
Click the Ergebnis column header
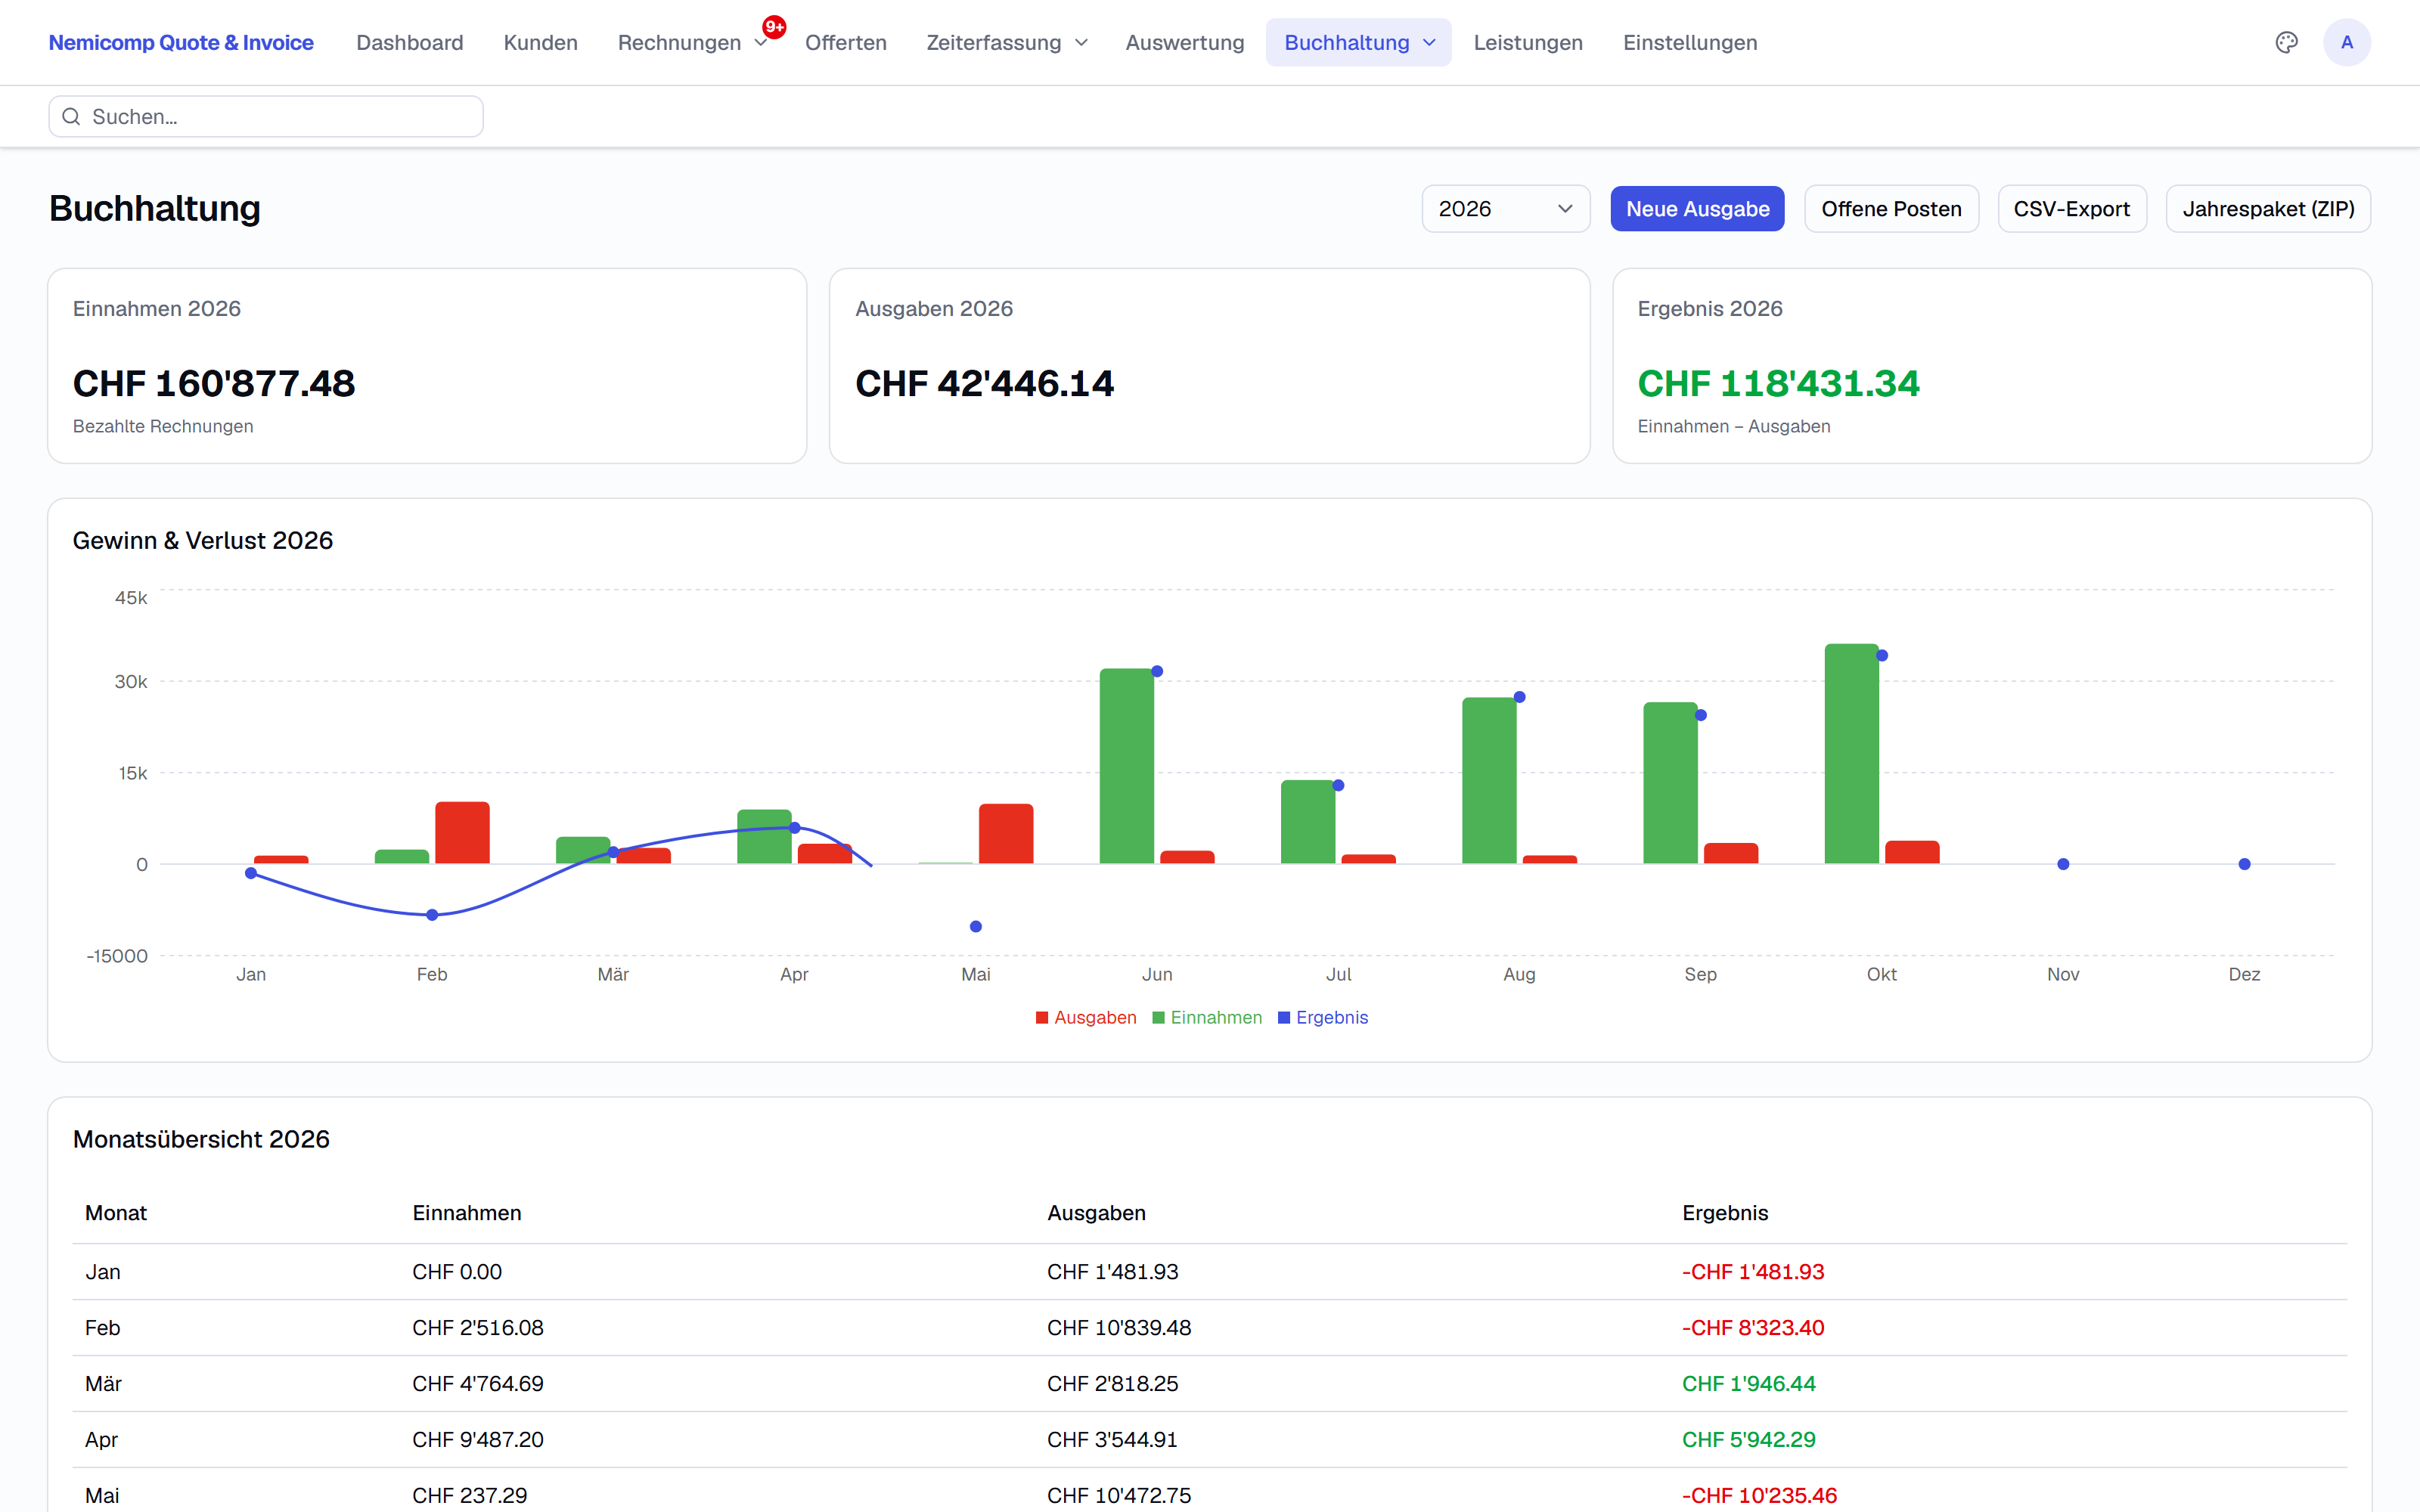coord(1725,1213)
